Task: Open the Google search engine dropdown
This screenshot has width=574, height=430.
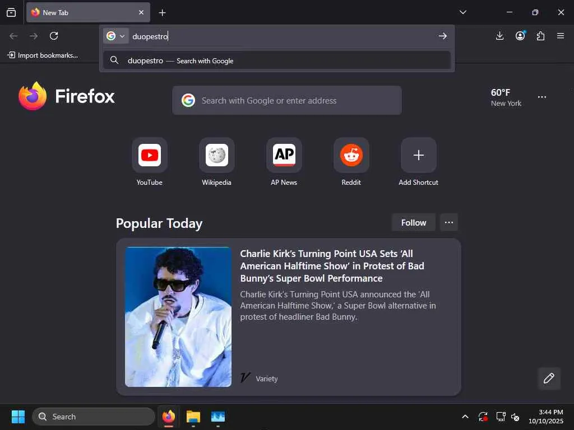Action: tap(115, 36)
